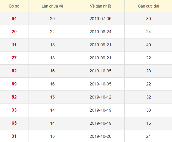Select red number 31
The width and height of the screenshot is (172, 142).
[x=14, y=136]
